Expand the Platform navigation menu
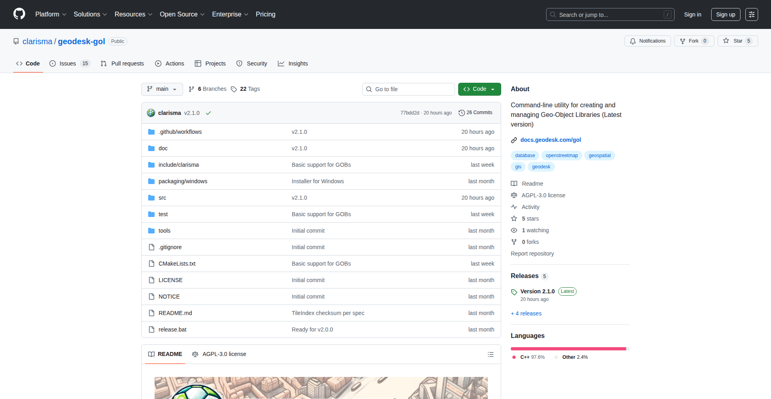This screenshot has height=399, width=771. coord(51,14)
